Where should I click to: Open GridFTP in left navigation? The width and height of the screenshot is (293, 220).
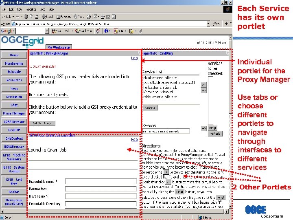(14, 130)
